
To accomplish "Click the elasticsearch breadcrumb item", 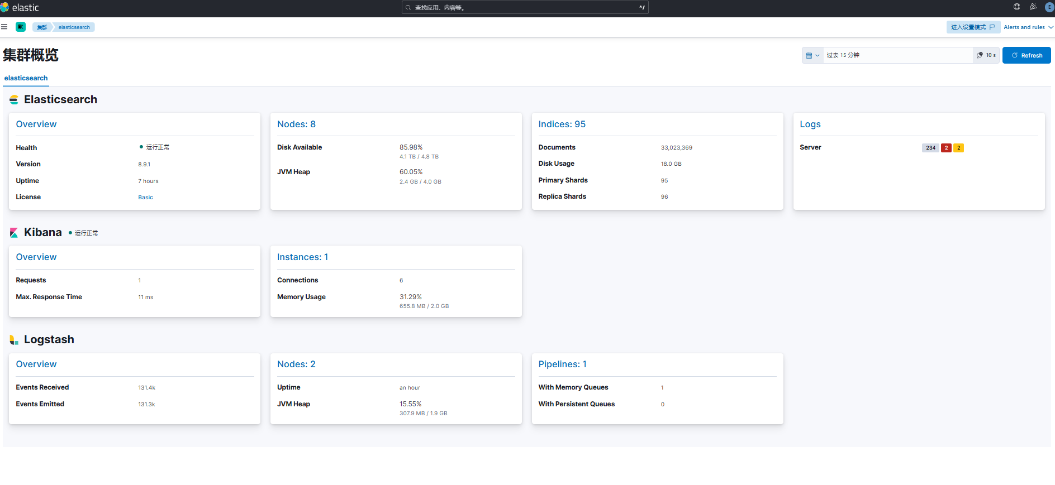I will (74, 27).
